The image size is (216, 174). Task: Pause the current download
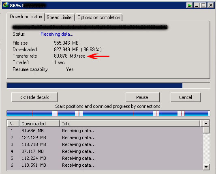142,97
